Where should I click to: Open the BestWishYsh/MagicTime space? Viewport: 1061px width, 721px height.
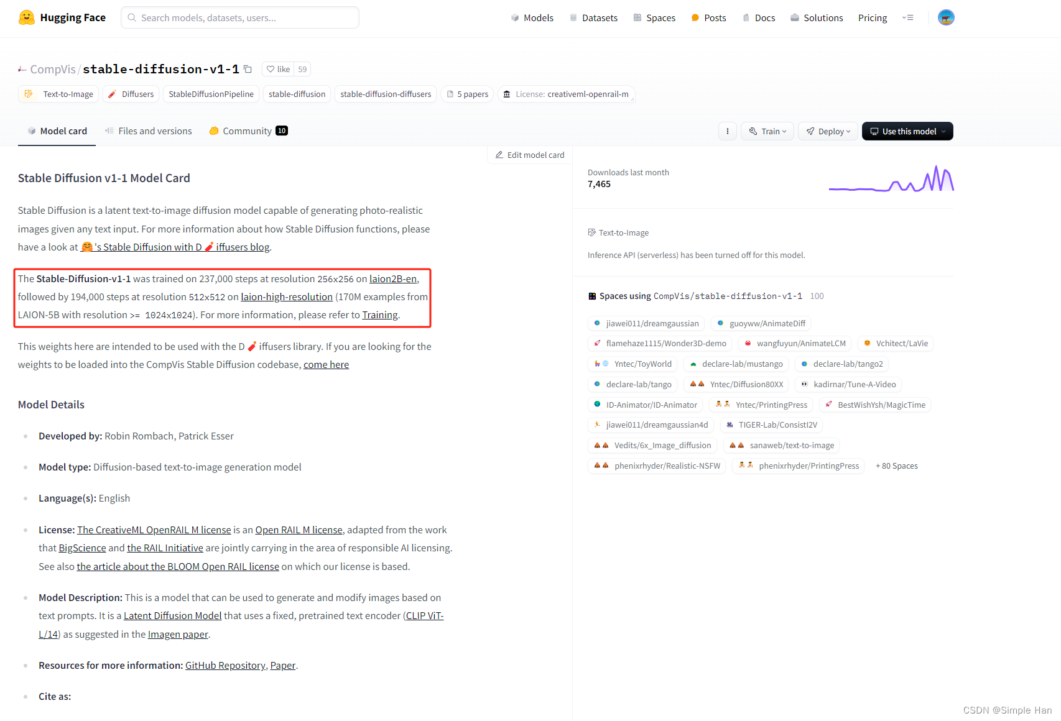pyautogui.click(x=875, y=405)
